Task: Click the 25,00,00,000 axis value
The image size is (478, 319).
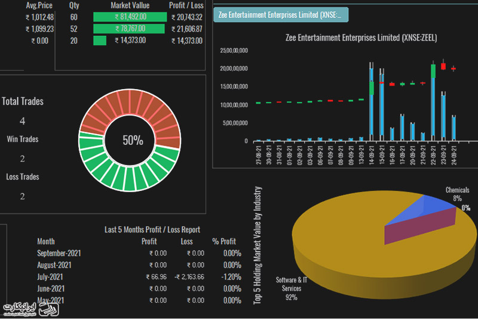Action: [x=234, y=50]
